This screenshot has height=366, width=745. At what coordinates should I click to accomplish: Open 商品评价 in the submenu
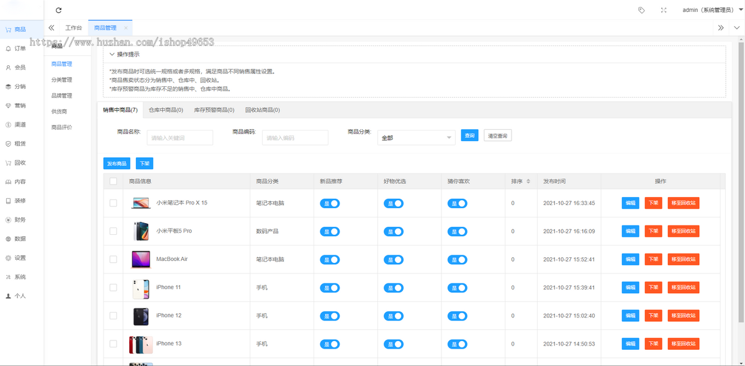click(x=62, y=127)
